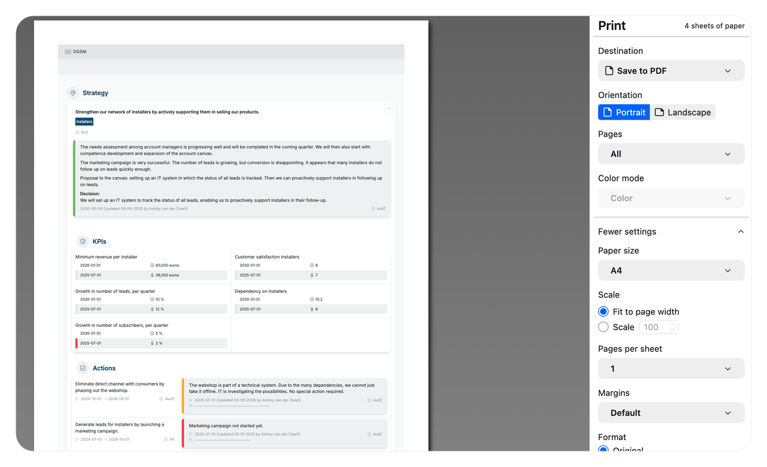Click the play icon beside 2024-10-01 date
Image resolution: width=767 pixels, height=467 pixels.
(77, 399)
